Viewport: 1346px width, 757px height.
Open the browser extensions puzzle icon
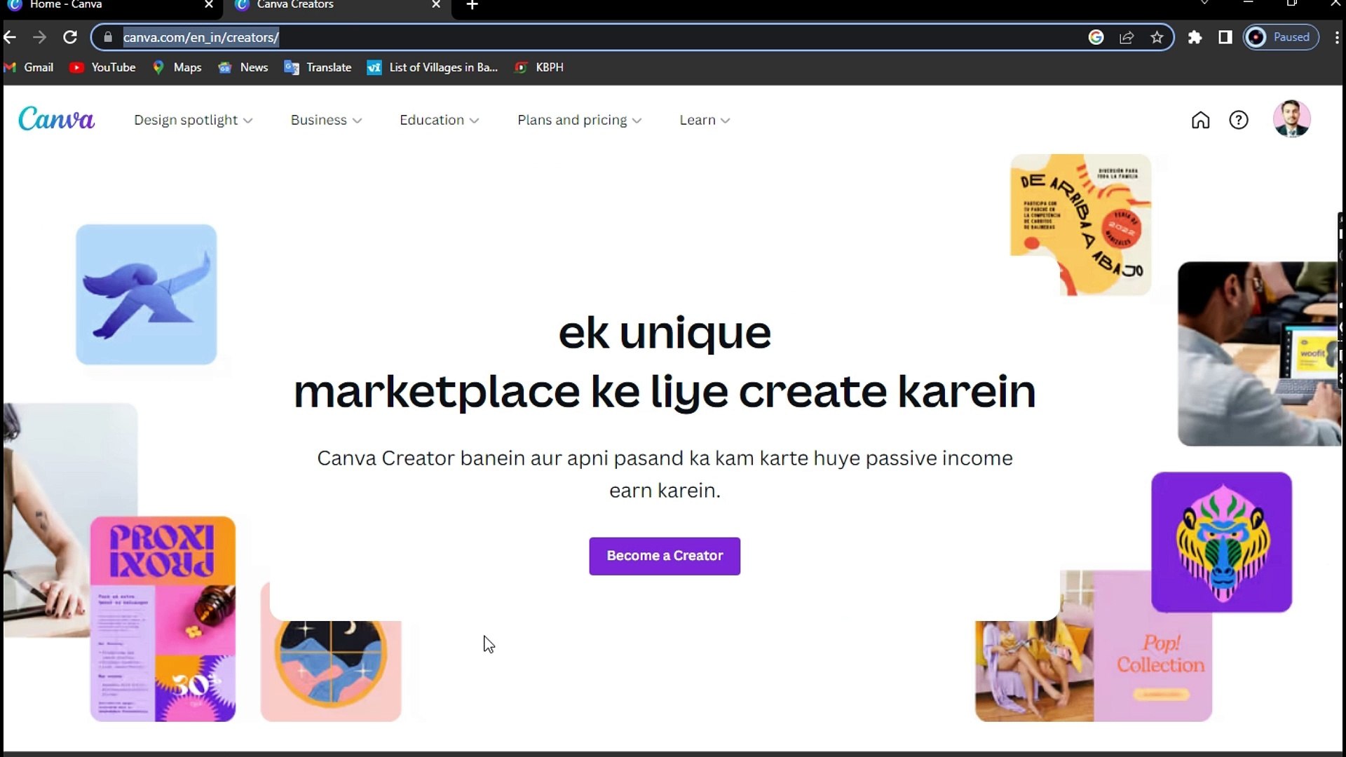click(1195, 37)
